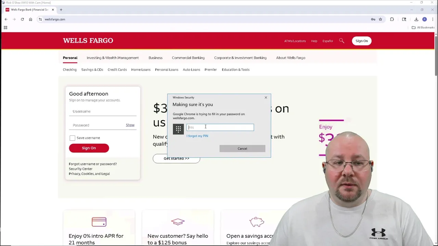The image size is (438, 246).
Task: Open the Personal Loans menu
Action: pos(166,70)
